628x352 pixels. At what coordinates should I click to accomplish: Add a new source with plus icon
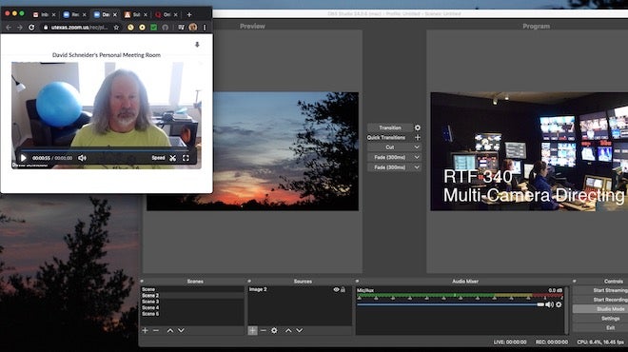point(252,330)
